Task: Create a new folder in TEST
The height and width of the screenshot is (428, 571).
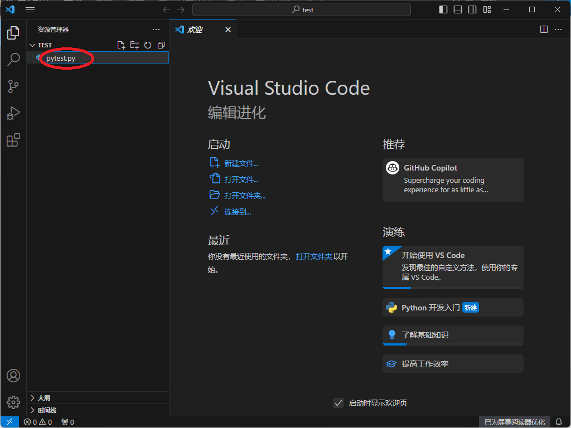Action: [134, 45]
